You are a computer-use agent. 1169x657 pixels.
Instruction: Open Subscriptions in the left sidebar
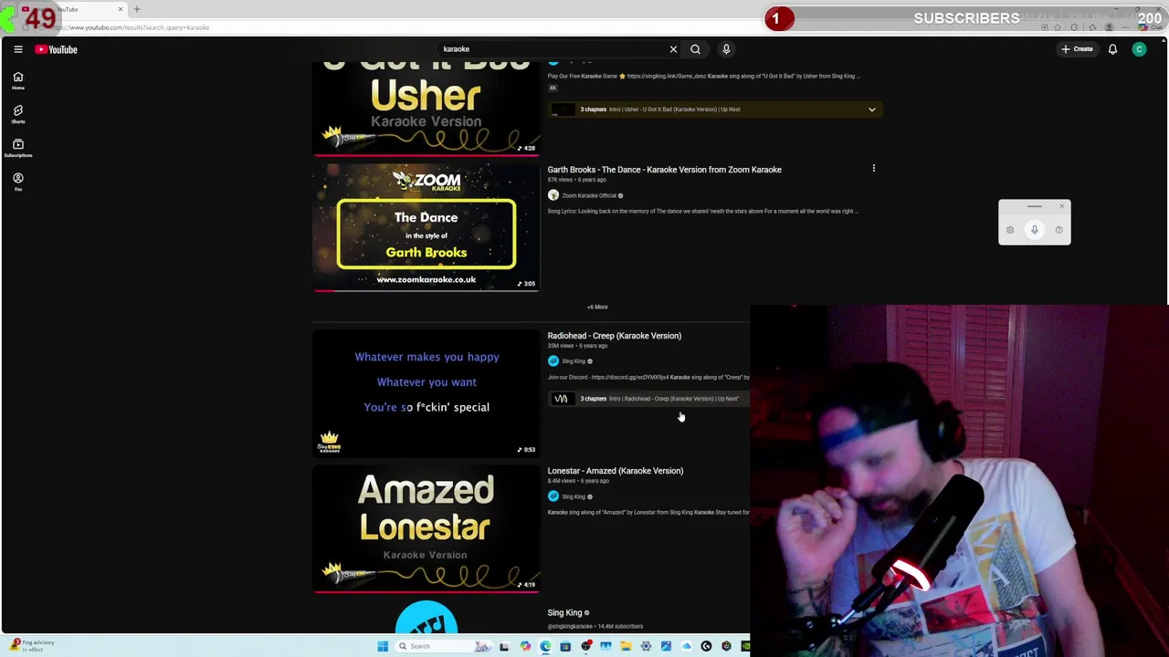pyautogui.click(x=17, y=148)
